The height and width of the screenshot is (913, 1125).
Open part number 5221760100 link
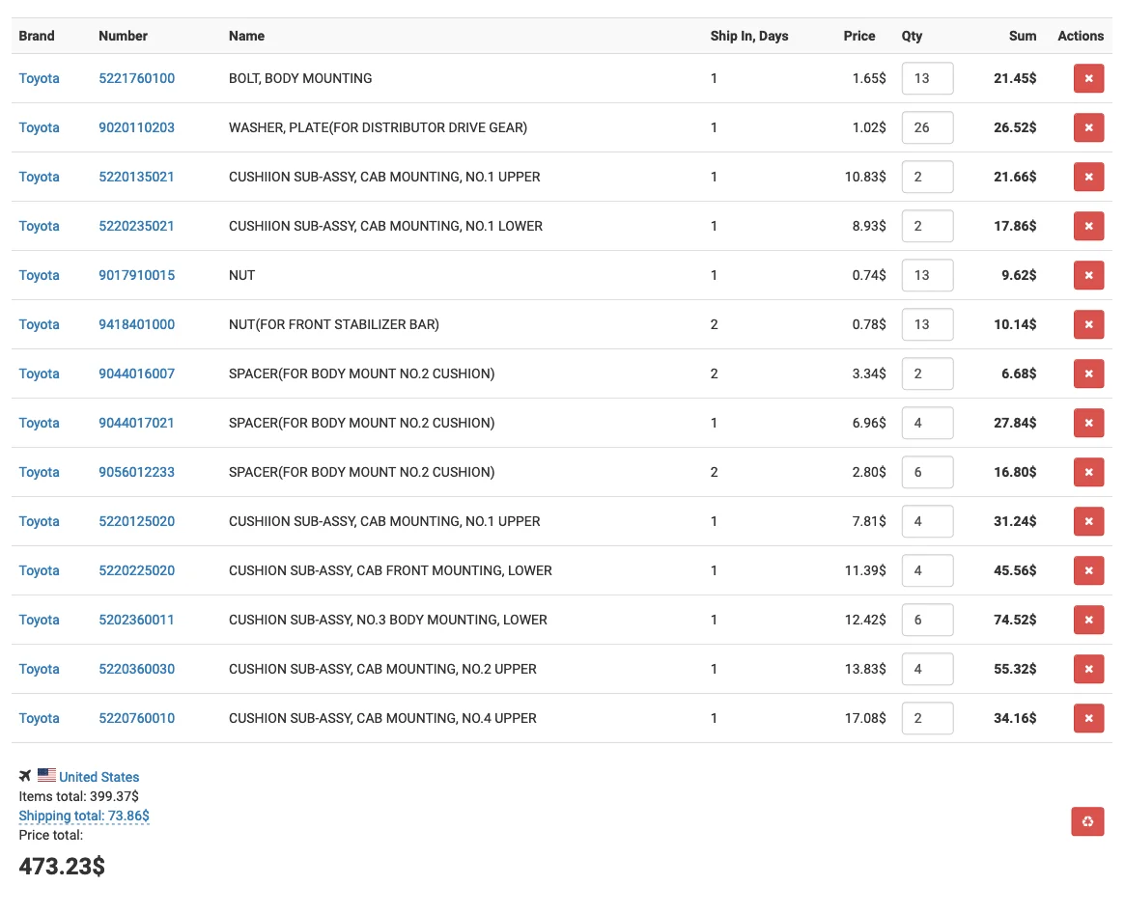(136, 78)
